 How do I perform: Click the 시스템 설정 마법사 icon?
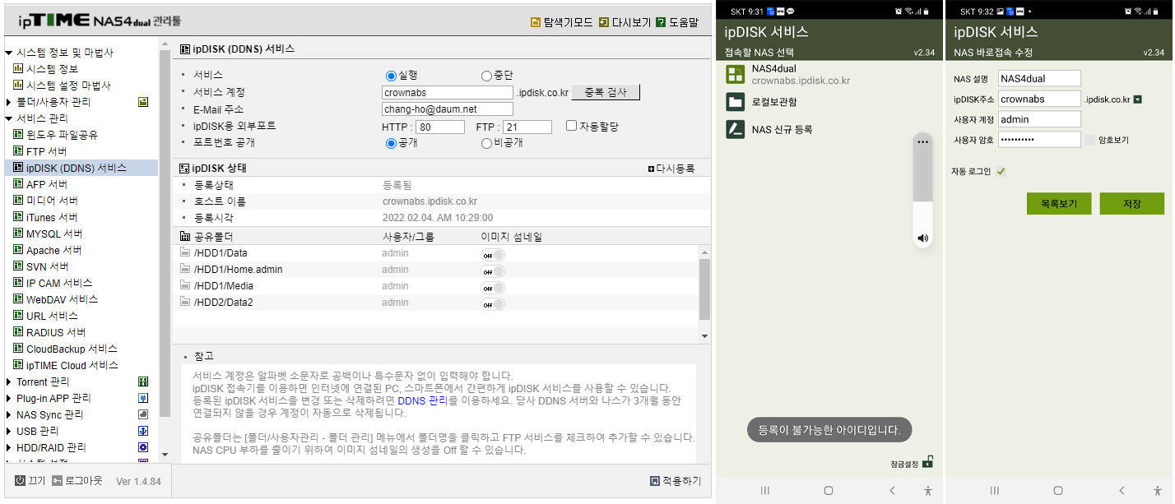[x=18, y=86]
